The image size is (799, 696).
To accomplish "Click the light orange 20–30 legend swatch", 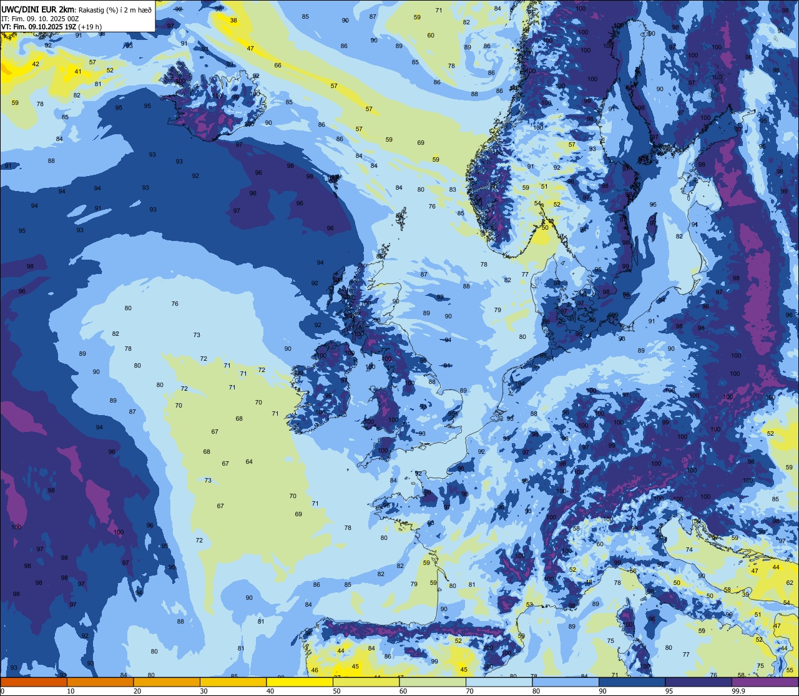I will tap(167, 682).
